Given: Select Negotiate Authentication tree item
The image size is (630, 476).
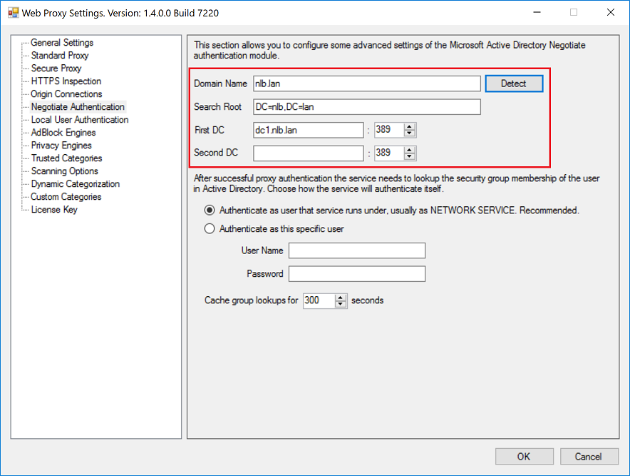Looking at the screenshot, I should coord(78,107).
